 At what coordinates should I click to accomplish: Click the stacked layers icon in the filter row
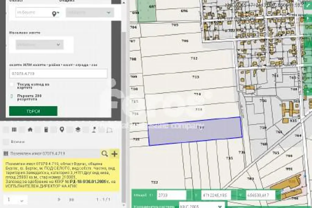click(78, 130)
